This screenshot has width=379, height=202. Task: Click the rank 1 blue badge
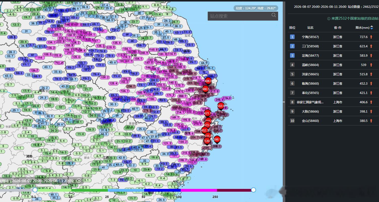coord(292,37)
